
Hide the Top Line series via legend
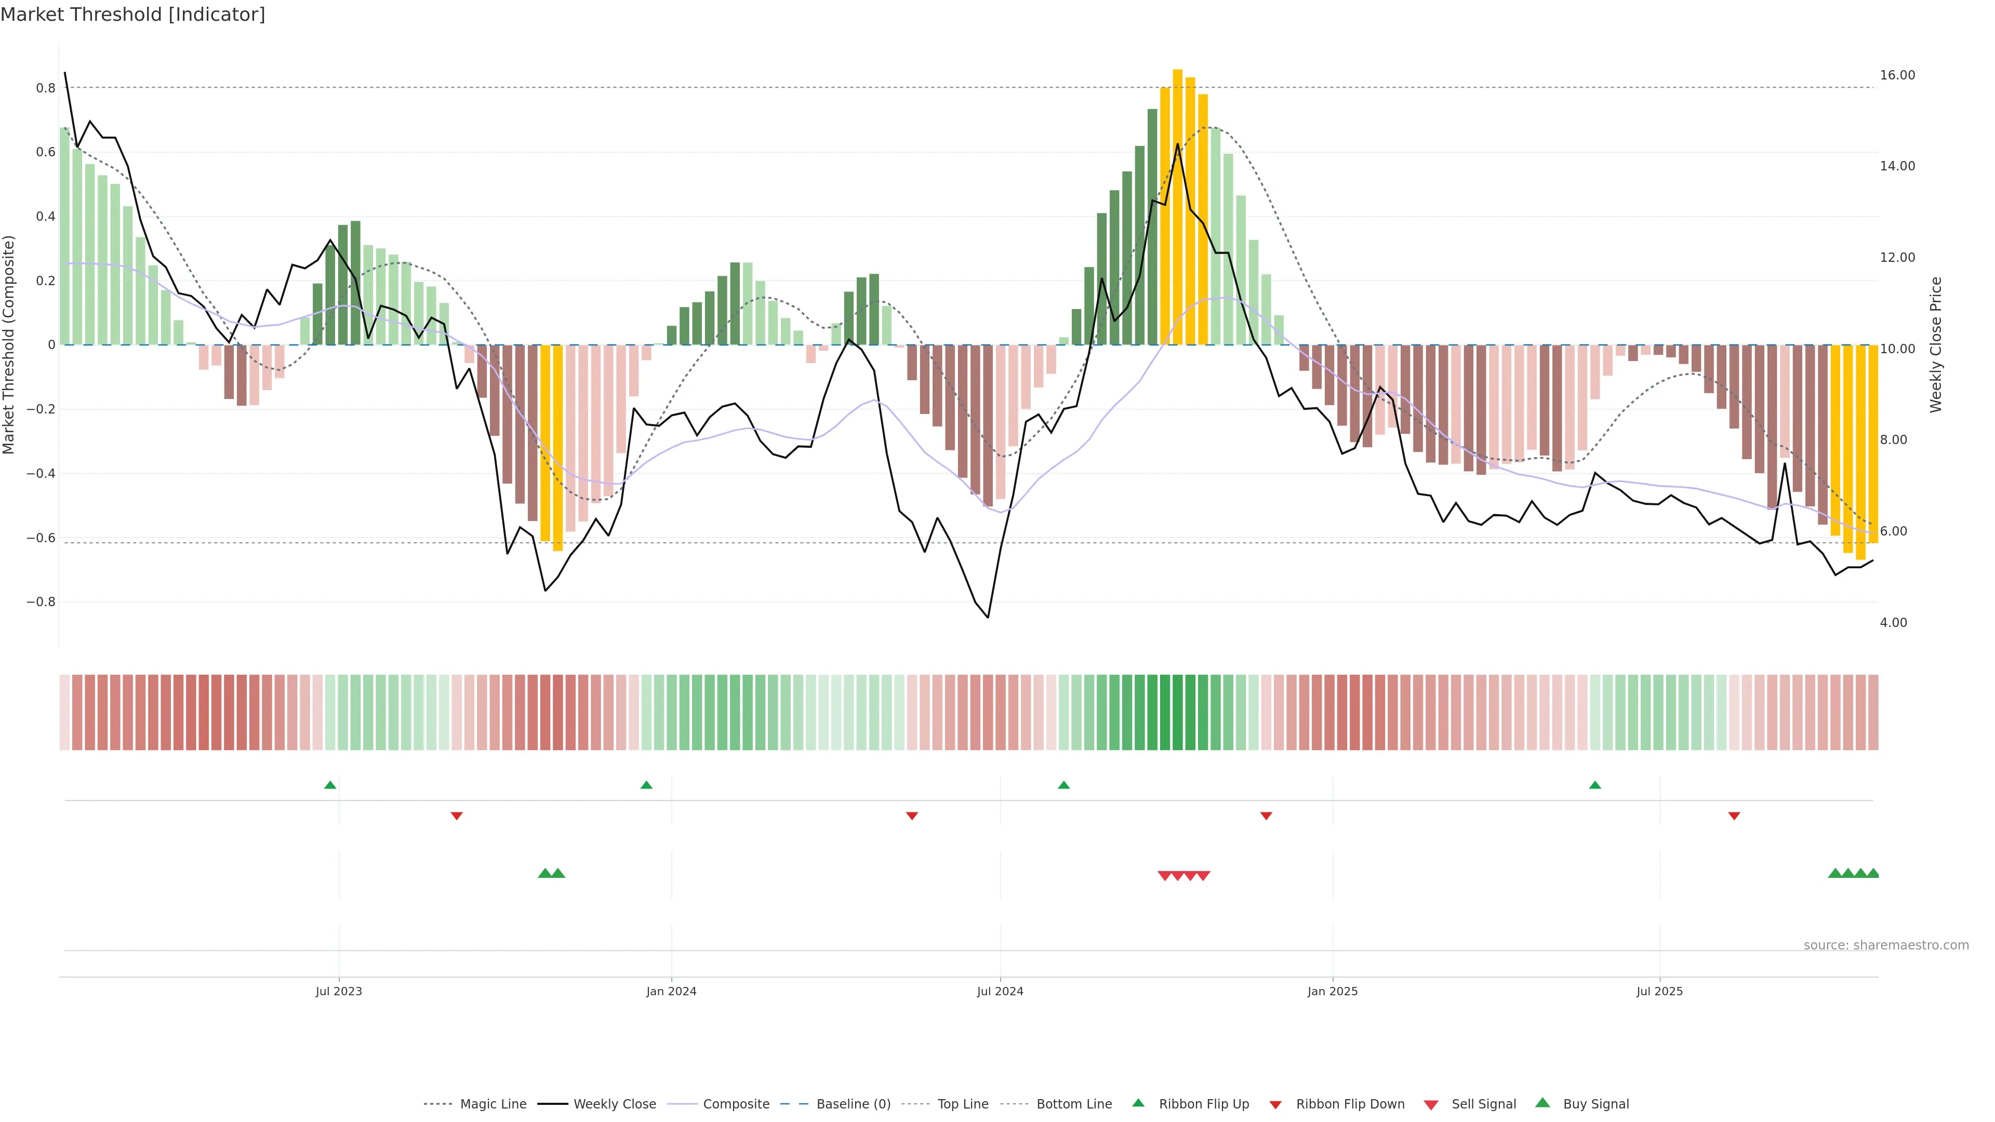pyautogui.click(x=963, y=1104)
